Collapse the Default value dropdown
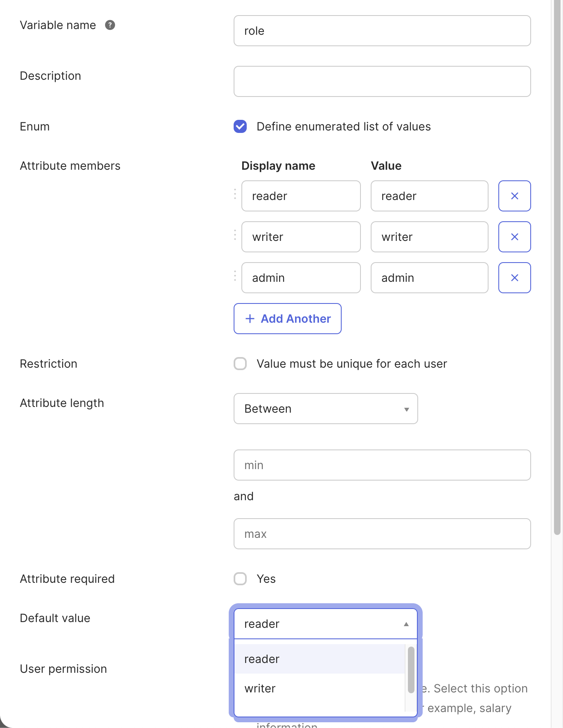Screen dimensions: 563x728 coord(325,624)
